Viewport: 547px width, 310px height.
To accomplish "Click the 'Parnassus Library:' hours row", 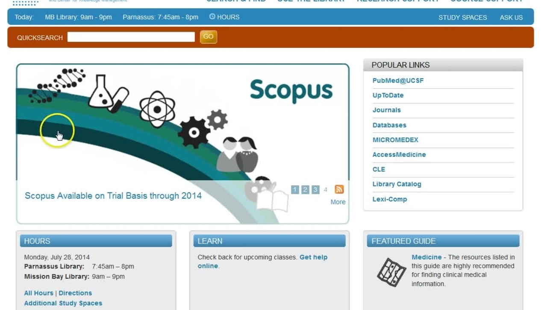I will [79, 266].
